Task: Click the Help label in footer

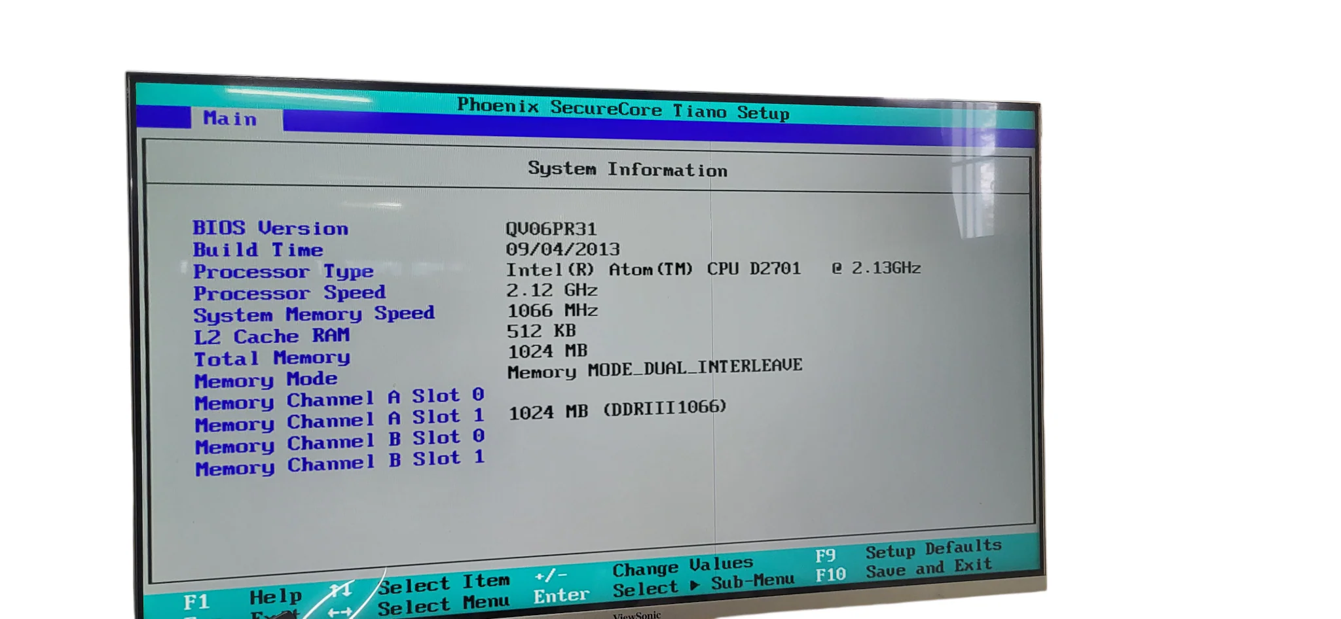Action: point(276,596)
